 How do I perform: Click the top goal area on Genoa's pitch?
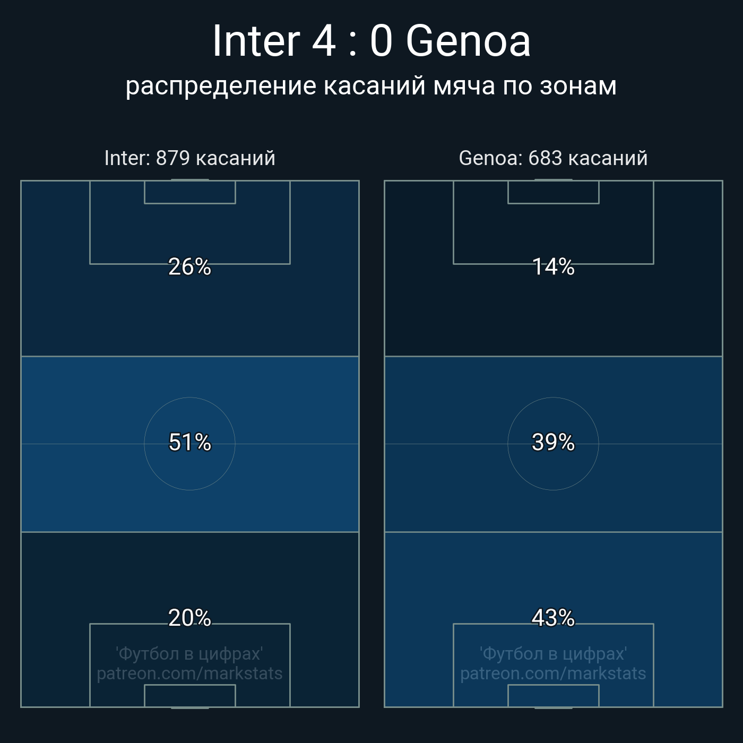[553, 192]
